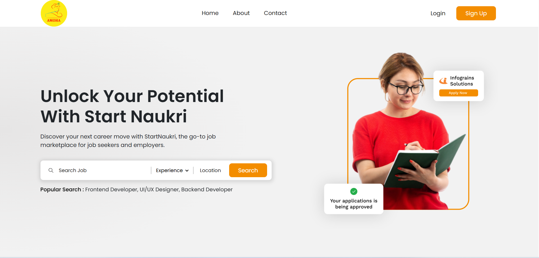539x258 pixels.
Task: Click the Apply Now button
Action: pos(459,93)
